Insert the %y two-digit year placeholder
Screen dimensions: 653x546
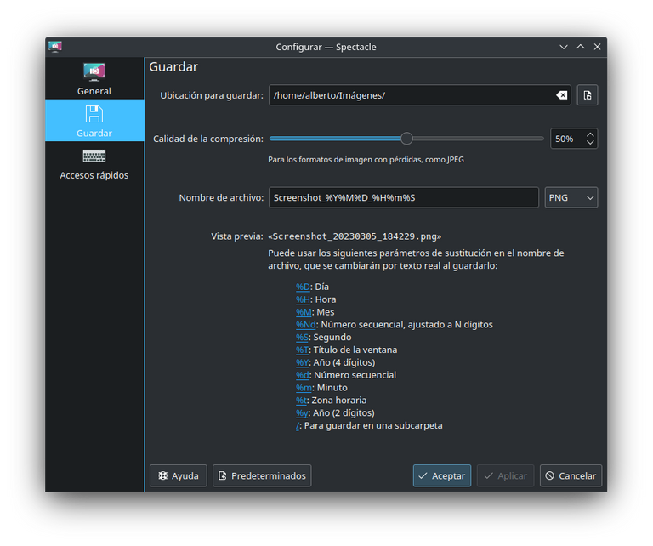[302, 412]
